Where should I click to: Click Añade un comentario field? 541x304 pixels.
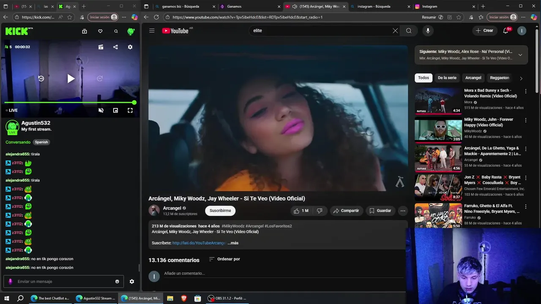[x=283, y=274]
